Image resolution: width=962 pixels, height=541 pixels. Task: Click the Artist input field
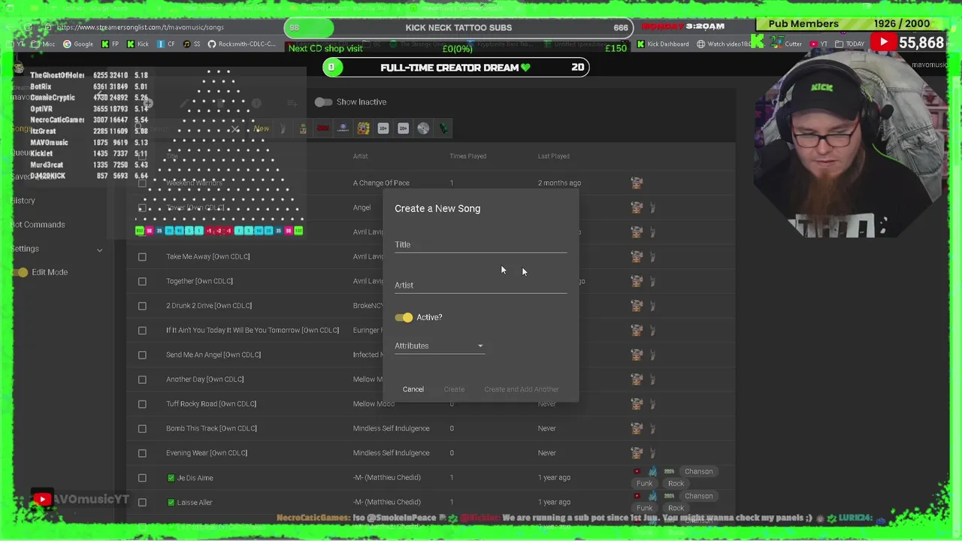pos(480,285)
